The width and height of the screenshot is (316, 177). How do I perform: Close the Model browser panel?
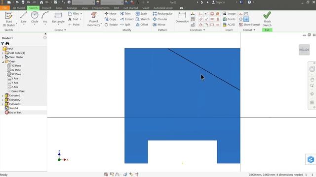[x=45, y=34]
